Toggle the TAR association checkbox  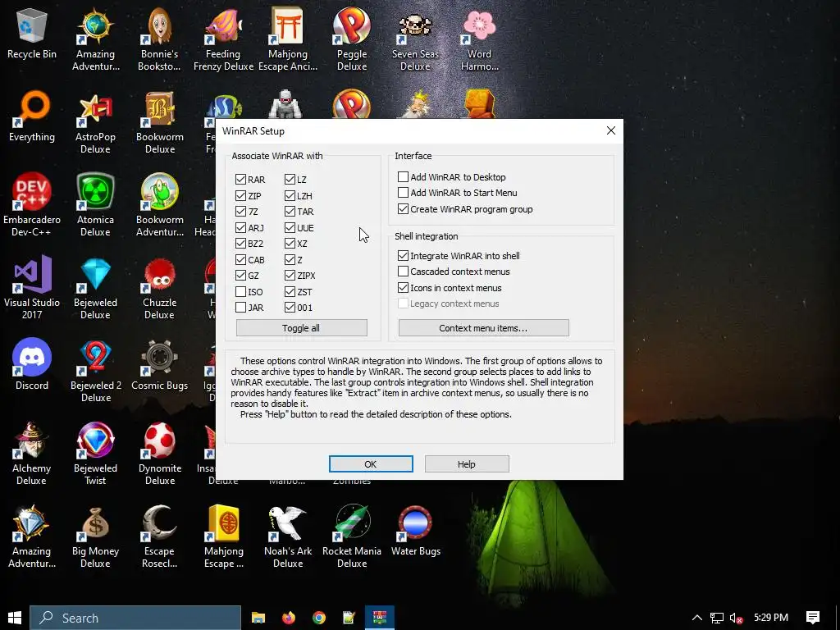click(x=290, y=212)
